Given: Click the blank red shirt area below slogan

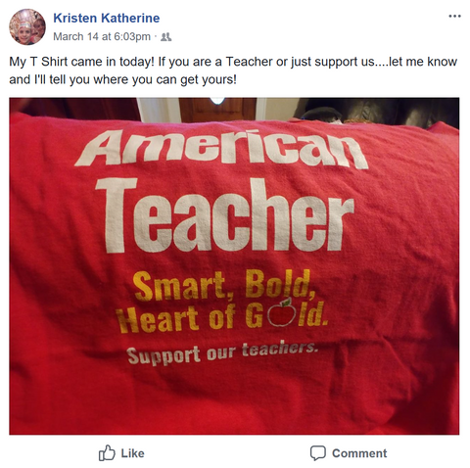Looking at the screenshot, I should point(228,401).
